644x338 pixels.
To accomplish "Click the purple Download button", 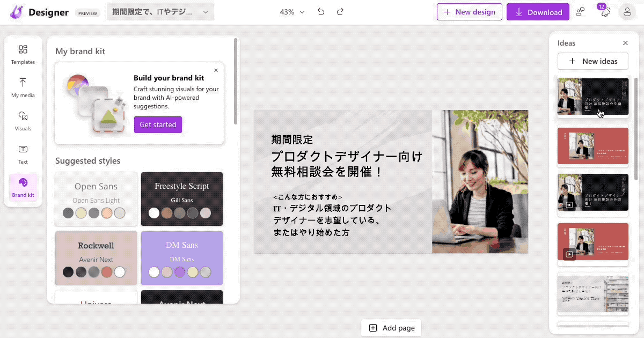I will tap(538, 11).
